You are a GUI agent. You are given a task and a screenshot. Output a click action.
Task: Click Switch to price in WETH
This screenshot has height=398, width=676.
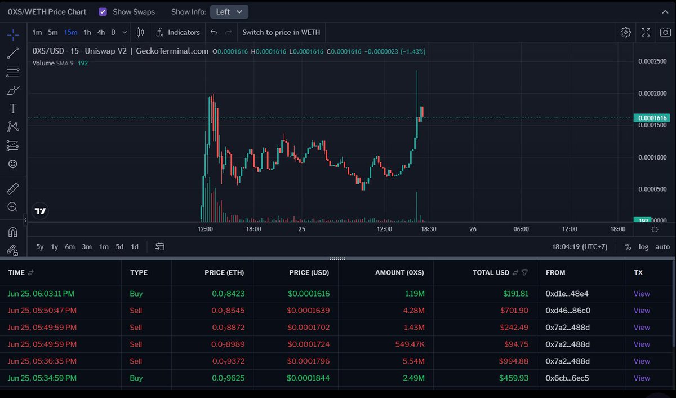281,32
